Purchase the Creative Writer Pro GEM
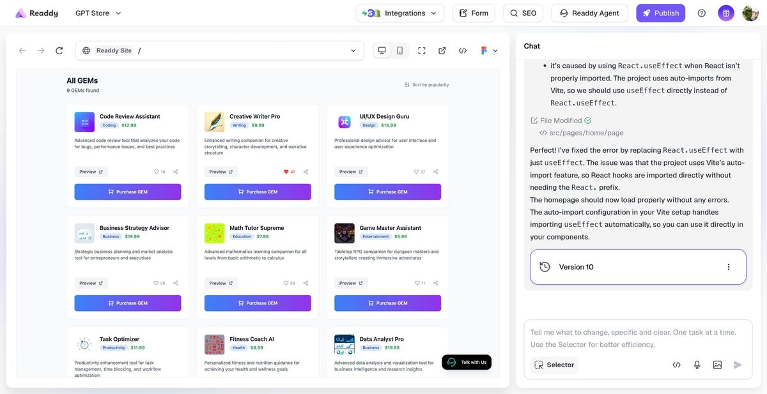Image resolution: width=767 pixels, height=394 pixels. click(258, 192)
